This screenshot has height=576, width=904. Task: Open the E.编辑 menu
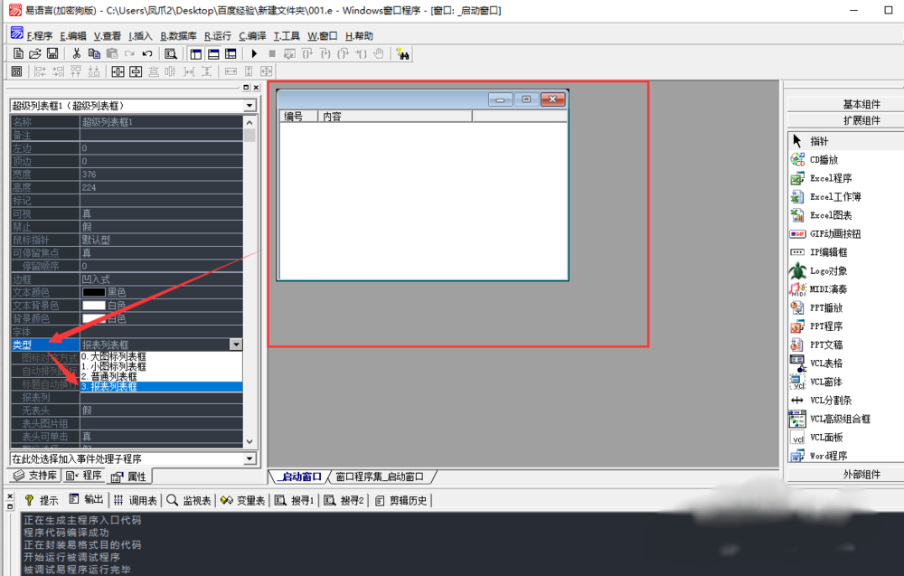73,36
